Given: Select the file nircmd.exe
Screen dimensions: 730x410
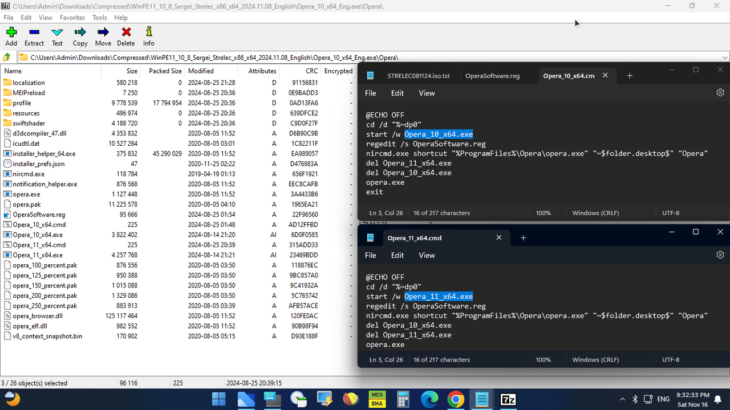Looking at the screenshot, I should point(29,174).
